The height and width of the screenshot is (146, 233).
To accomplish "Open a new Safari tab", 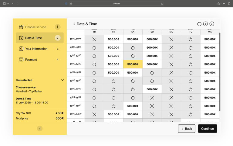I will [x=224, y=4].
